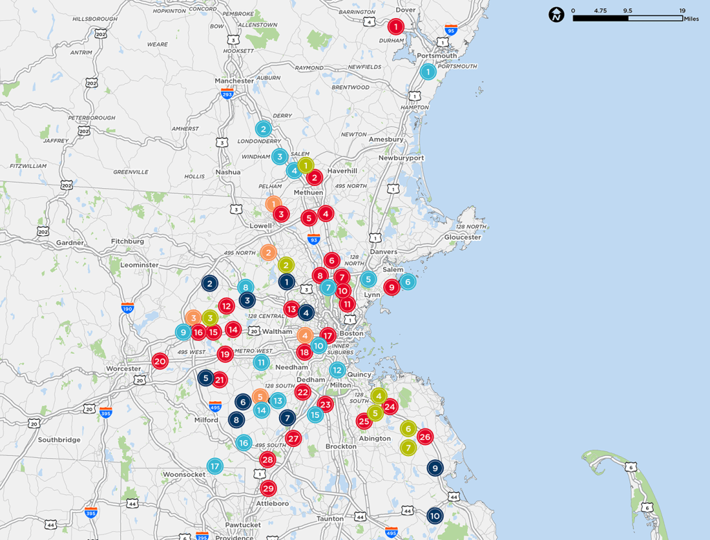710x540 pixels.
Task: Select teal marker 12 near Quincy
Action: (337, 370)
